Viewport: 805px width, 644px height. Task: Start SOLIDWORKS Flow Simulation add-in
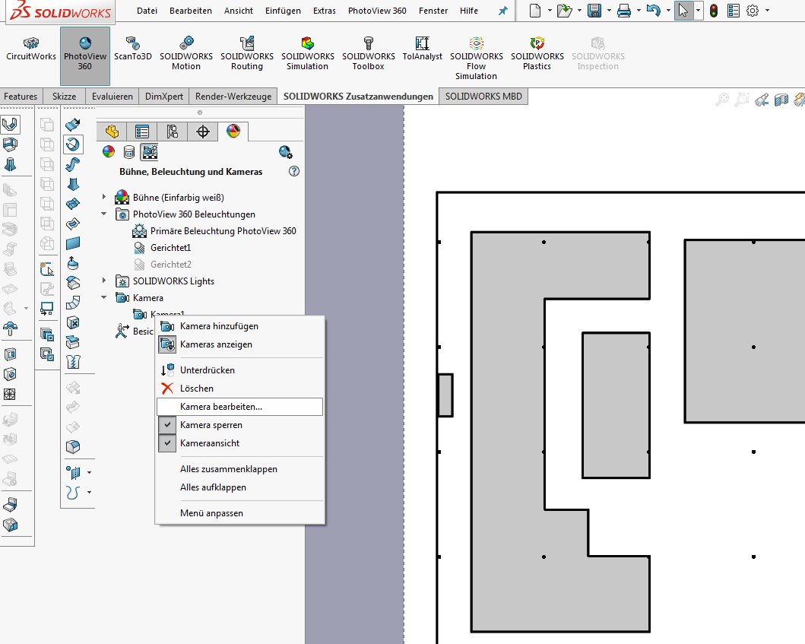click(x=477, y=56)
